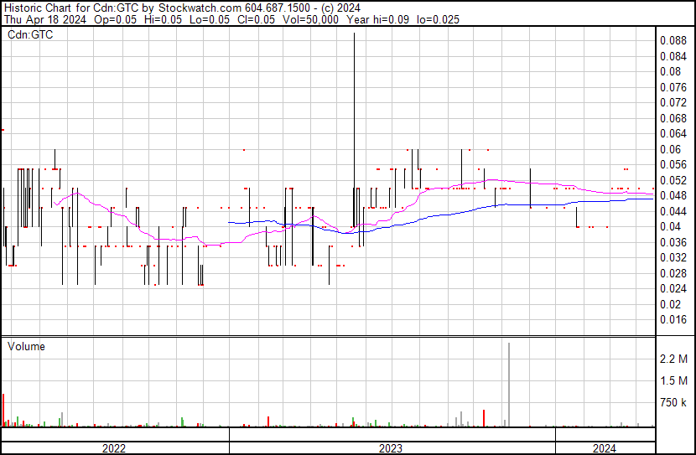
Task: Click the 750 k volume axis label
Action: [x=673, y=404]
